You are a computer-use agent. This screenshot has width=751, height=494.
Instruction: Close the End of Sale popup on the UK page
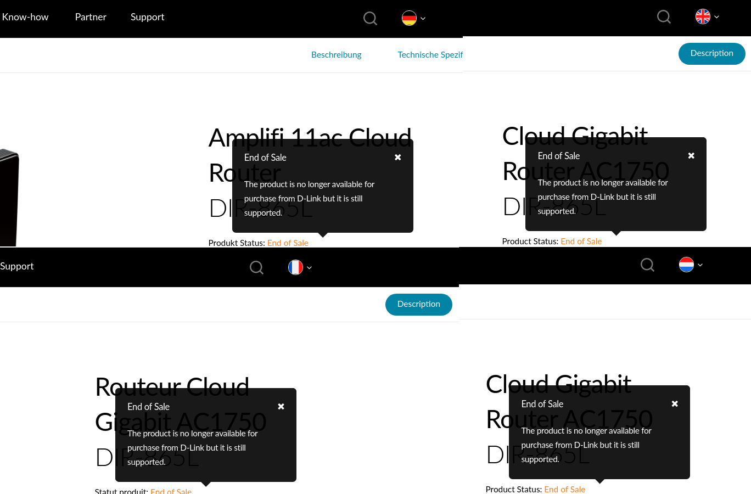(691, 156)
